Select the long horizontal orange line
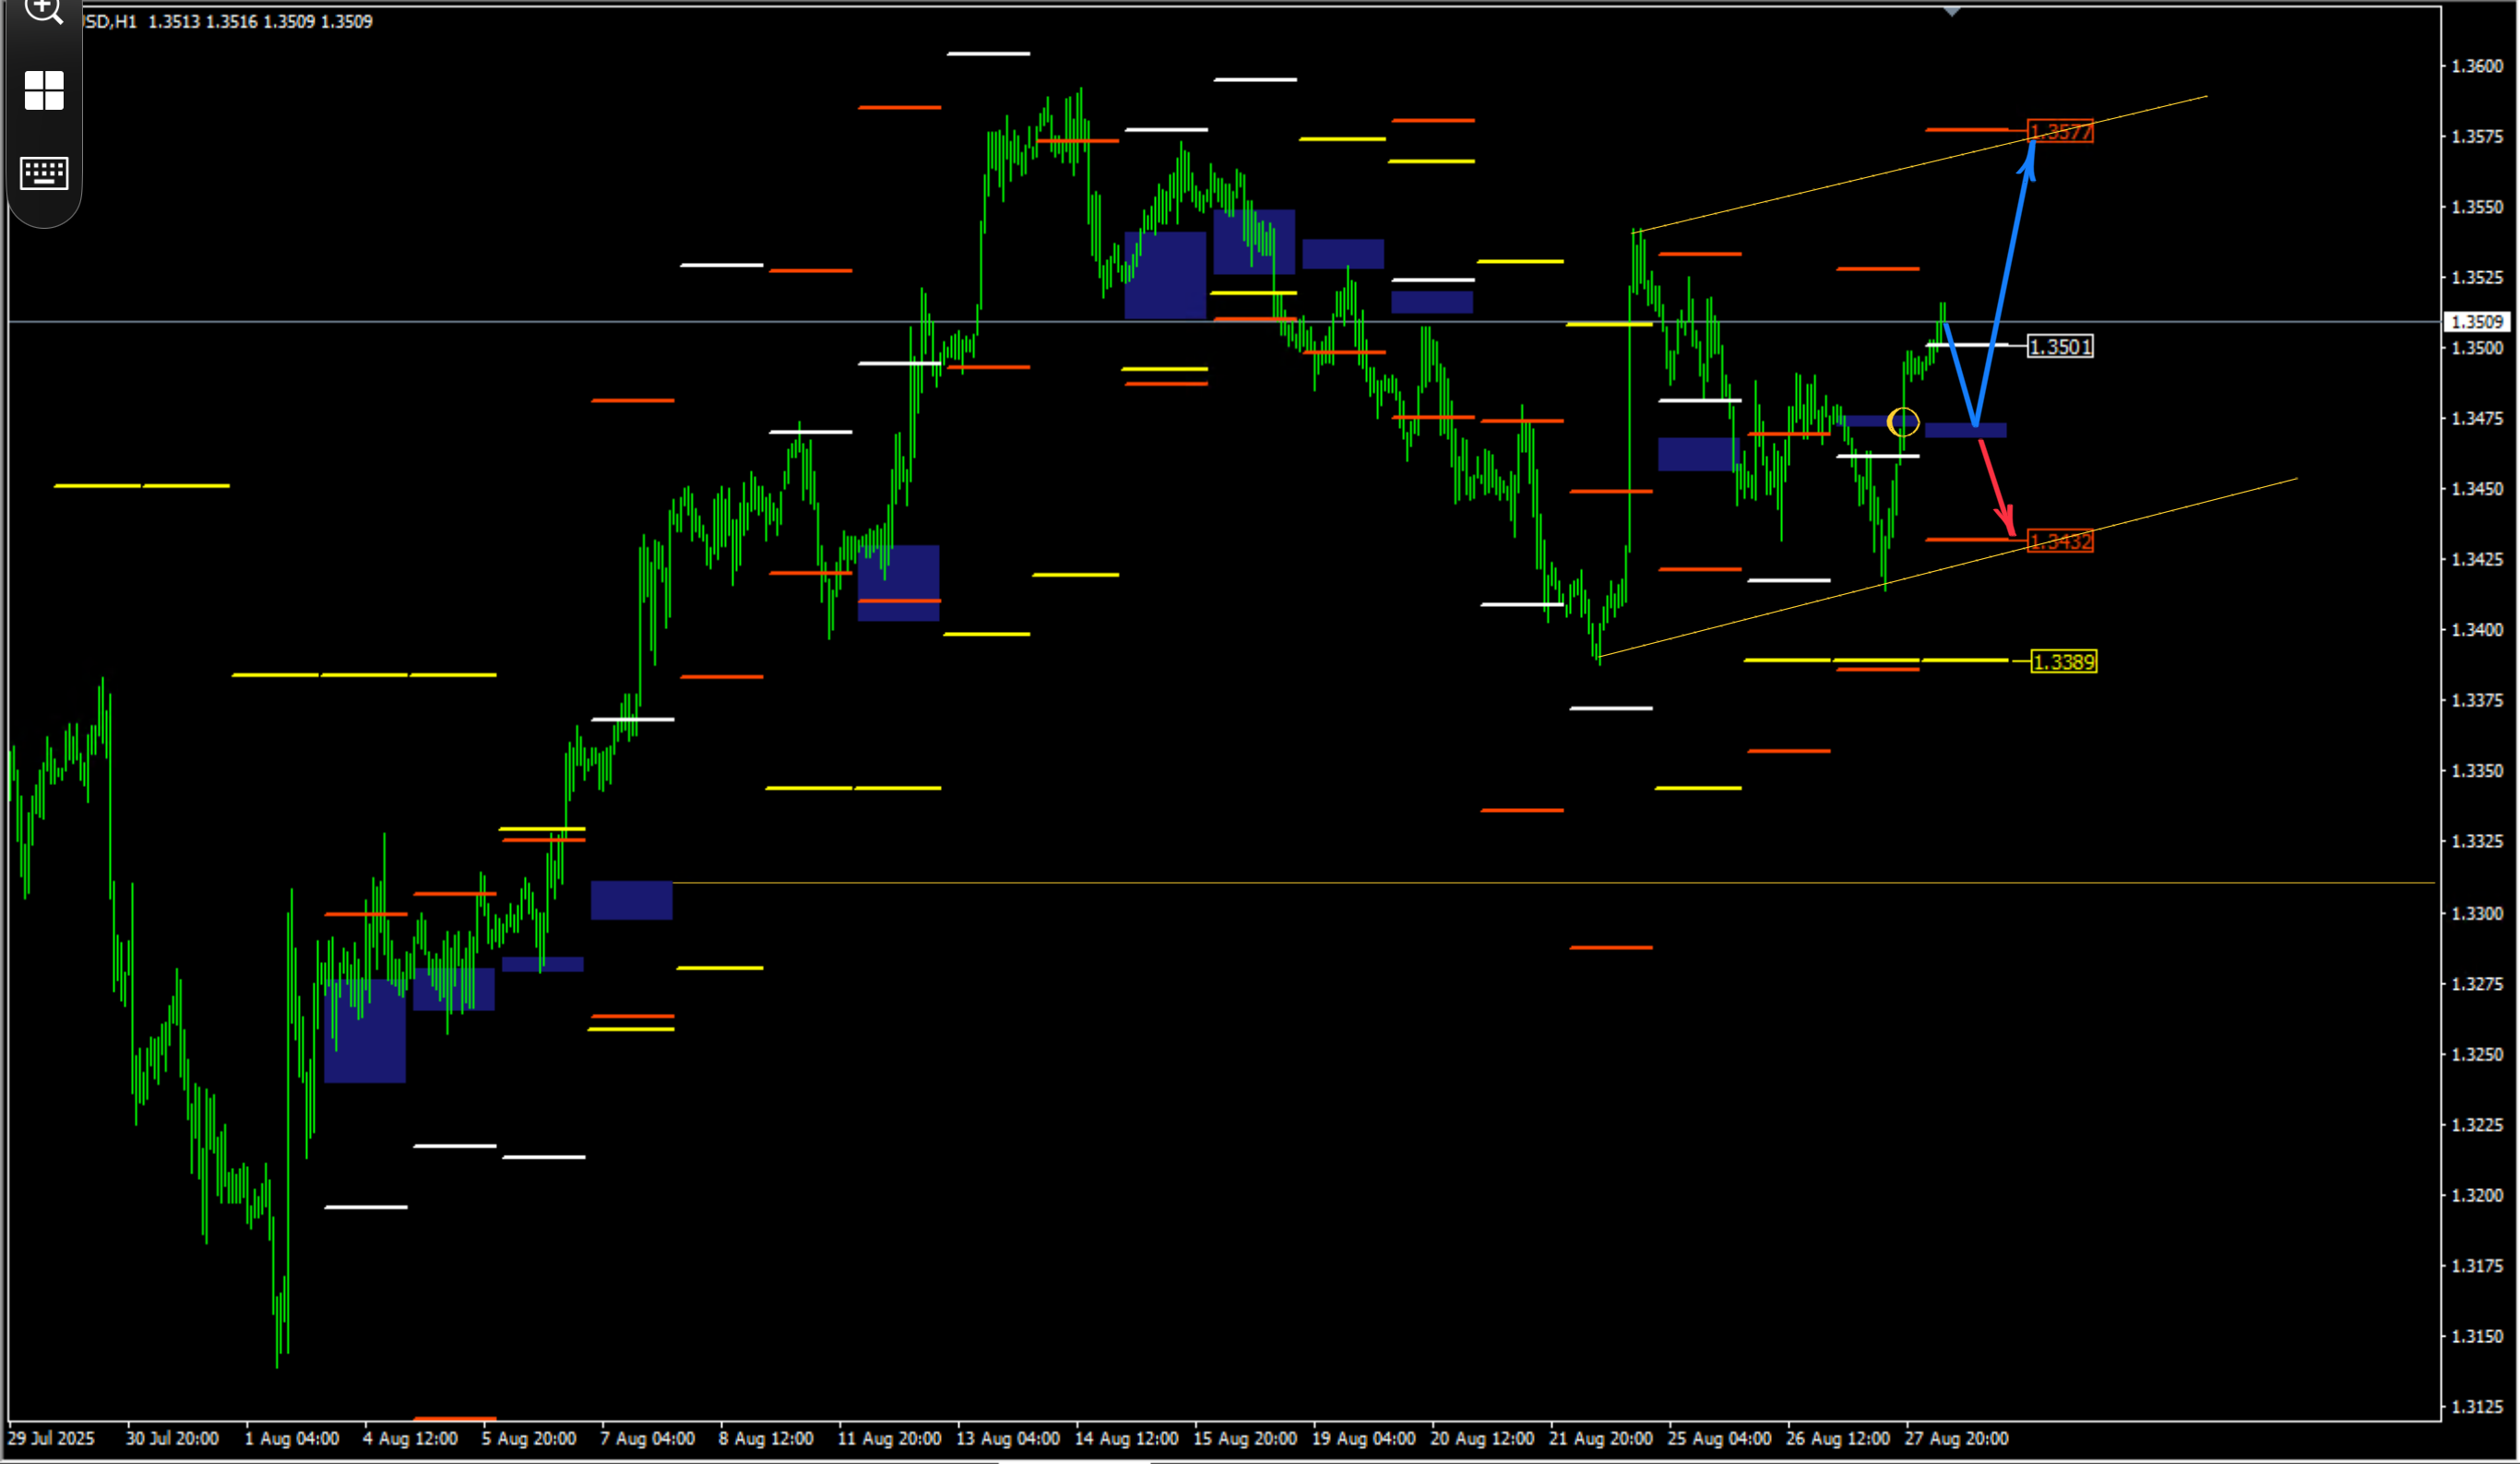This screenshot has width=2520, height=1464. pyautogui.click(x=1553, y=882)
